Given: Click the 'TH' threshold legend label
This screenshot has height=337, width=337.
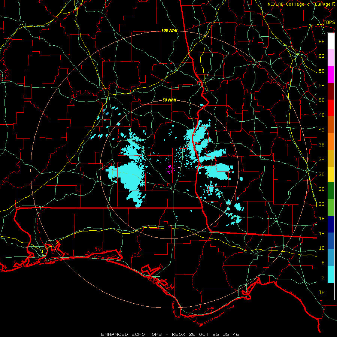Looking at the screenshot, I should pos(322,292).
